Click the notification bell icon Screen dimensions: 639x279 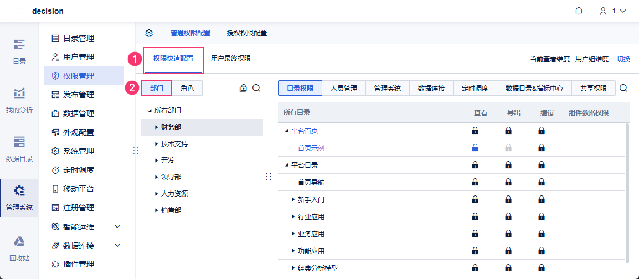pos(579,11)
